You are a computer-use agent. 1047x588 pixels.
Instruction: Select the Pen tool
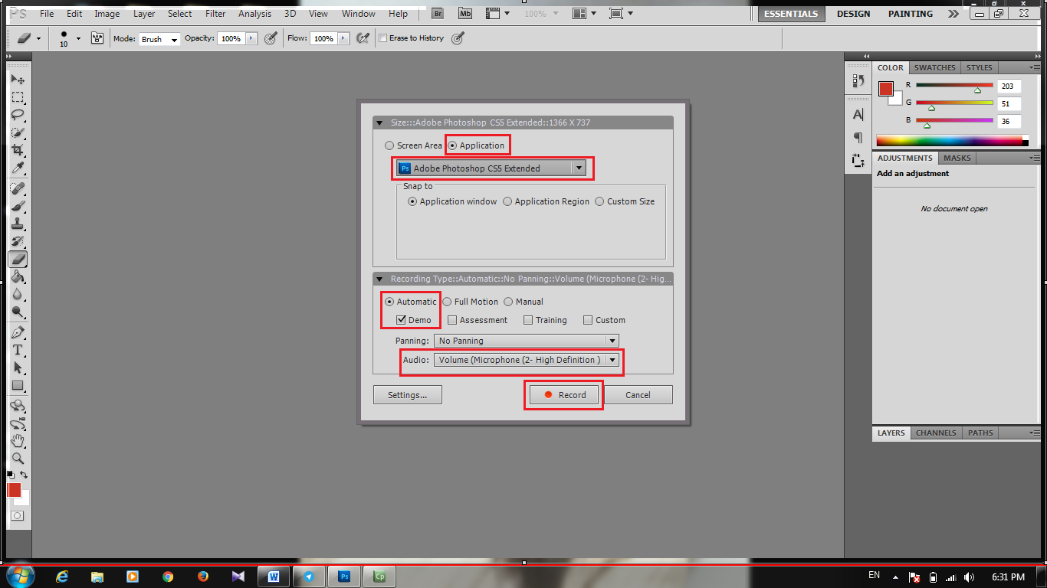pos(18,332)
